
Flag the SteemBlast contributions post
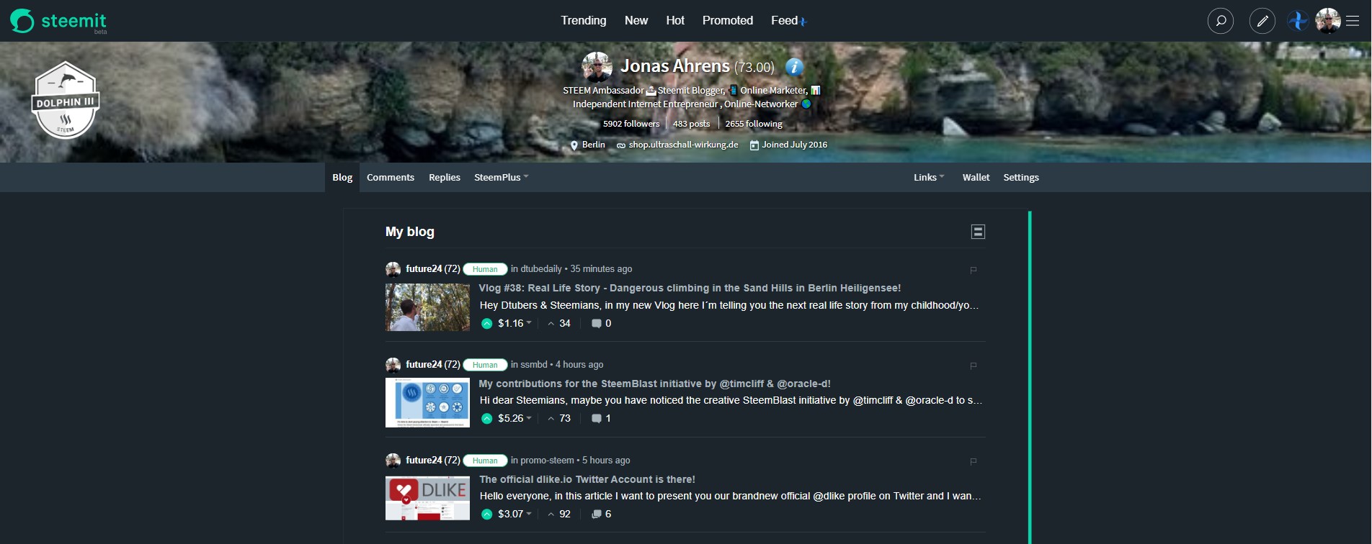[974, 366]
